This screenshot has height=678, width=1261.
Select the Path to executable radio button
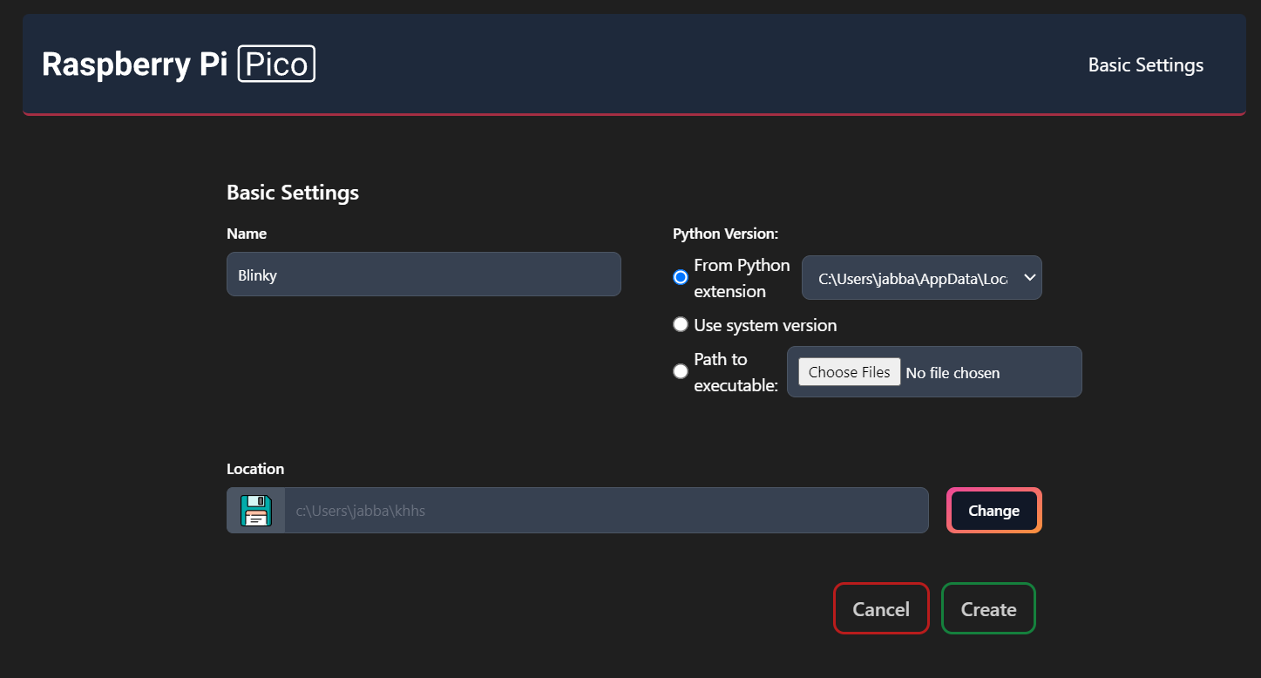click(x=681, y=371)
